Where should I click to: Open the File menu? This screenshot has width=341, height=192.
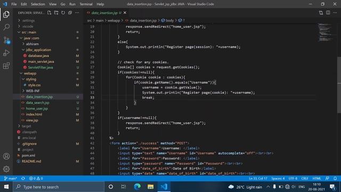point(14,4)
